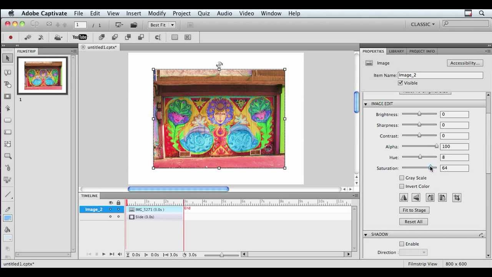
Task: Select the Selection arrow tool
Action: click(7, 58)
